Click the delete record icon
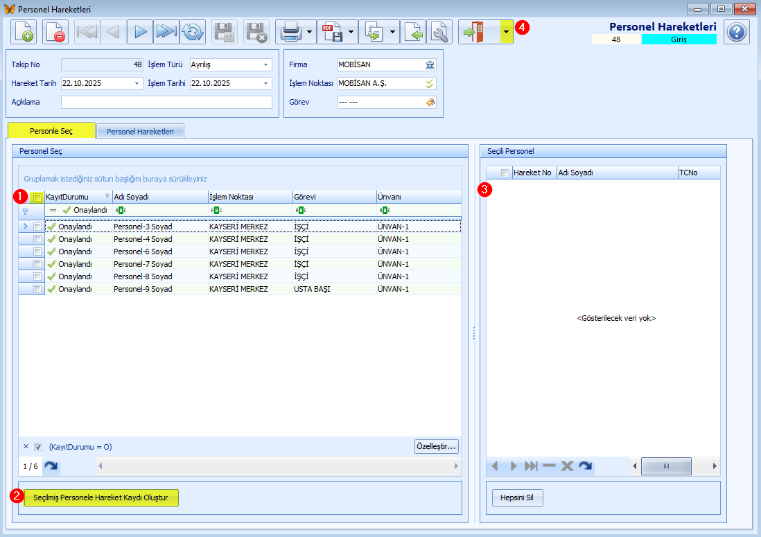 (x=55, y=32)
